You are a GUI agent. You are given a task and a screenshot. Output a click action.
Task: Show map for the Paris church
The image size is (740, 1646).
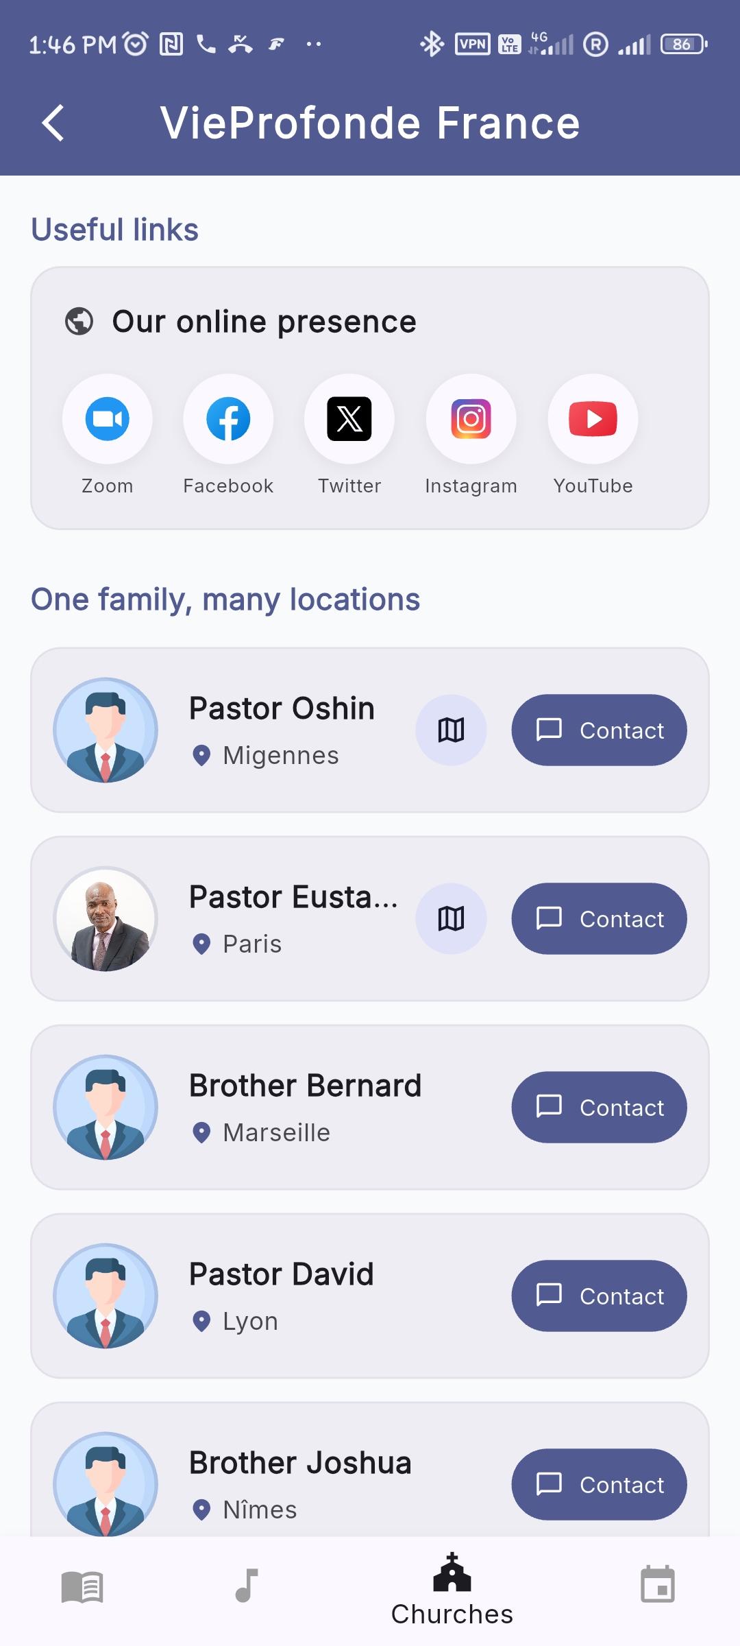point(451,918)
